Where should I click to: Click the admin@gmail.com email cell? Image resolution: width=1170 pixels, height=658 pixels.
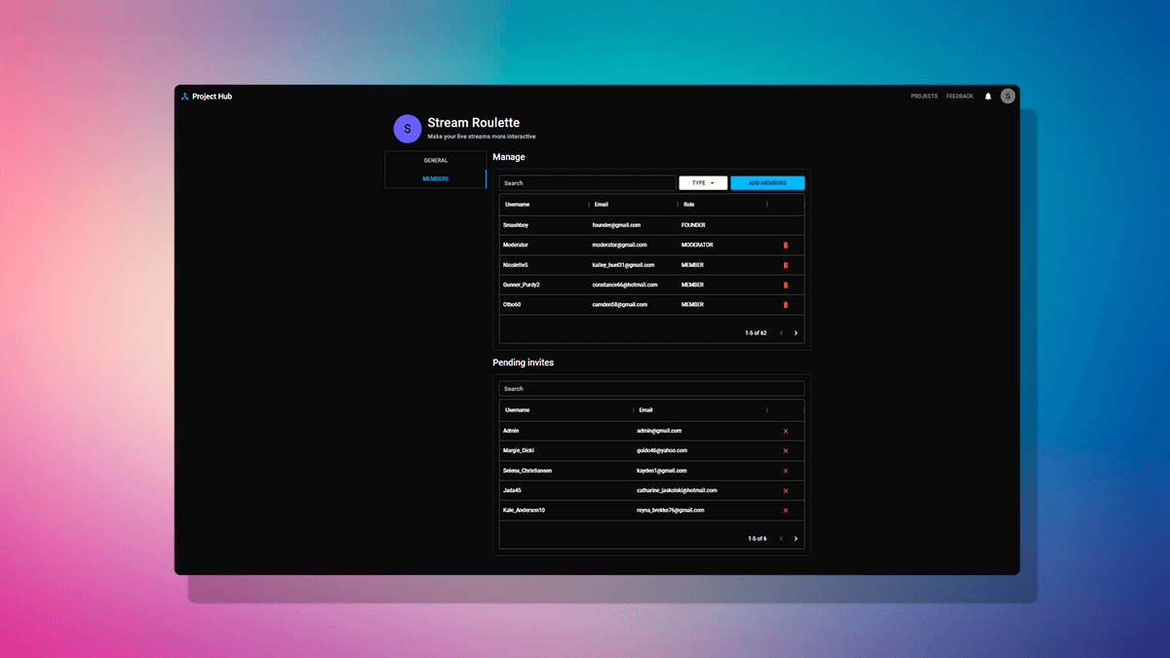point(659,431)
